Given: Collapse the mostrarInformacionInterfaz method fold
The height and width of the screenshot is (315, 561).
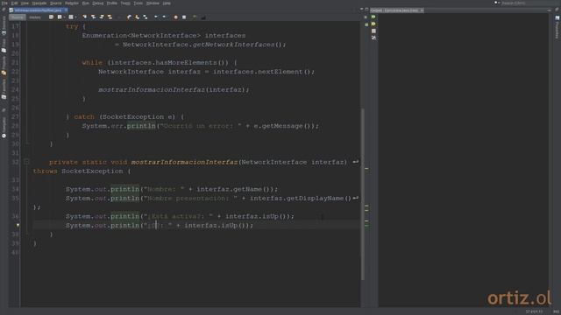Looking at the screenshot, I should 26,162.
